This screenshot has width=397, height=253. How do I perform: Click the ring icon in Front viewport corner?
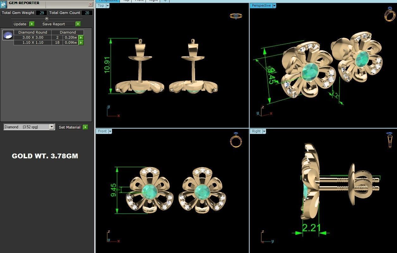(x=236, y=140)
